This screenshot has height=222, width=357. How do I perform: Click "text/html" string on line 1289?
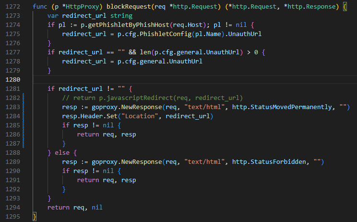pos(204,162)
